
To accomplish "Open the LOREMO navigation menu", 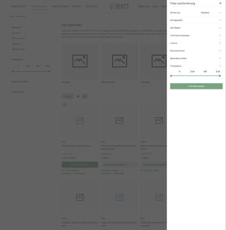I will [77, 7].
